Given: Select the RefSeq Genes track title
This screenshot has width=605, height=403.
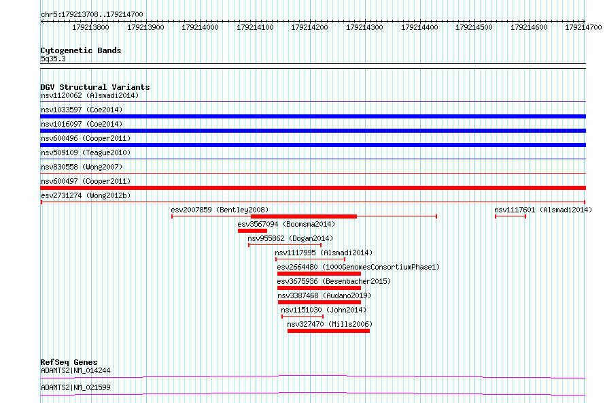Looking at the screenshot, I should (x=69, y=362).
